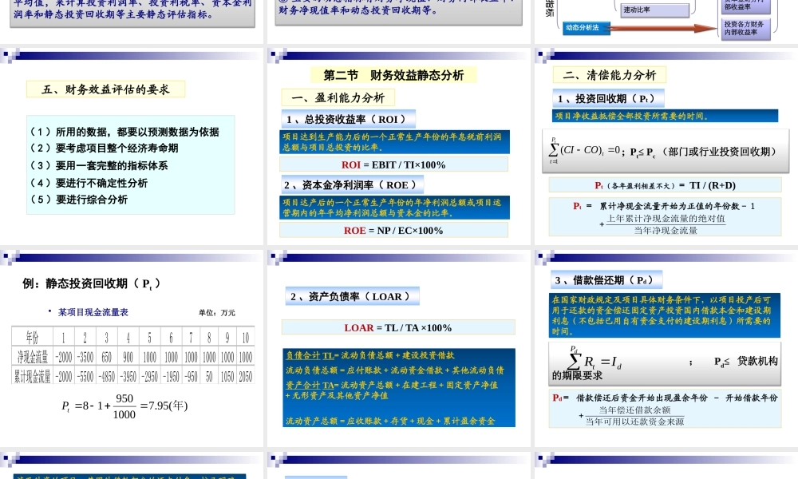The image size is (798, 479).
Task: Click the 650 cell in the table
Action: pyautogui.click(x=106, y=356)
